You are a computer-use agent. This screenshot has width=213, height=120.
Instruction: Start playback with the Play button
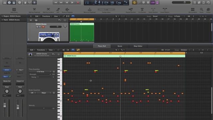(x=73, y=2)
